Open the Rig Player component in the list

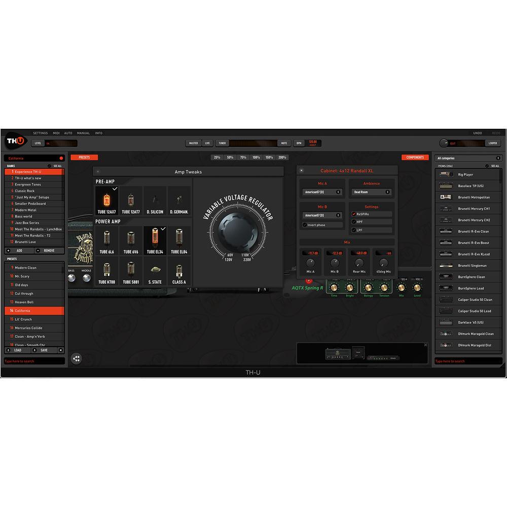[466, 174]
